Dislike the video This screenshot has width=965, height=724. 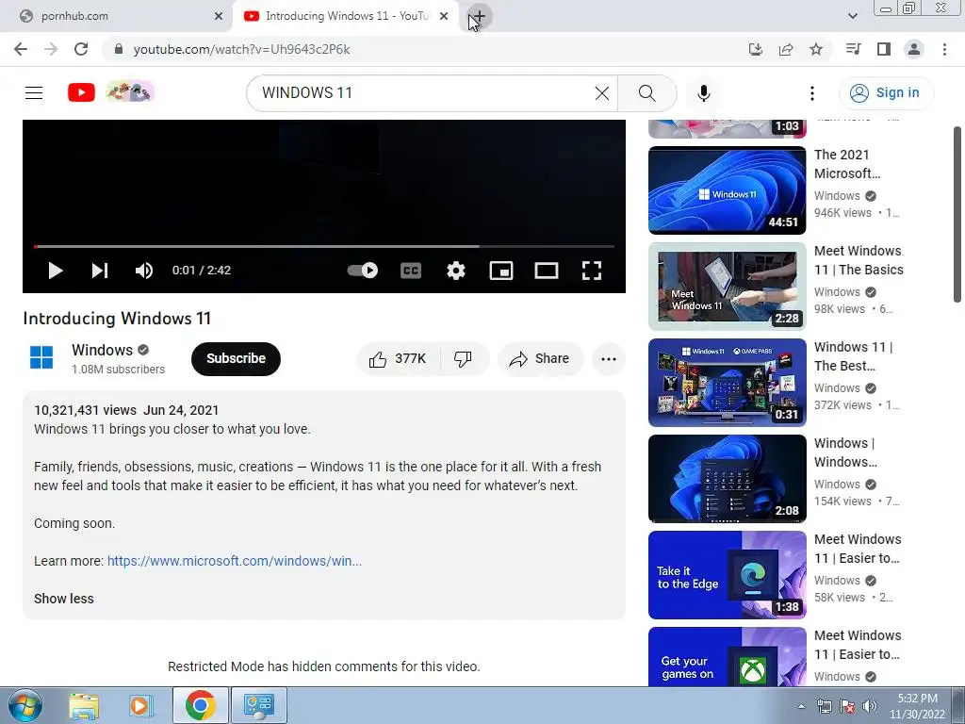463,359
